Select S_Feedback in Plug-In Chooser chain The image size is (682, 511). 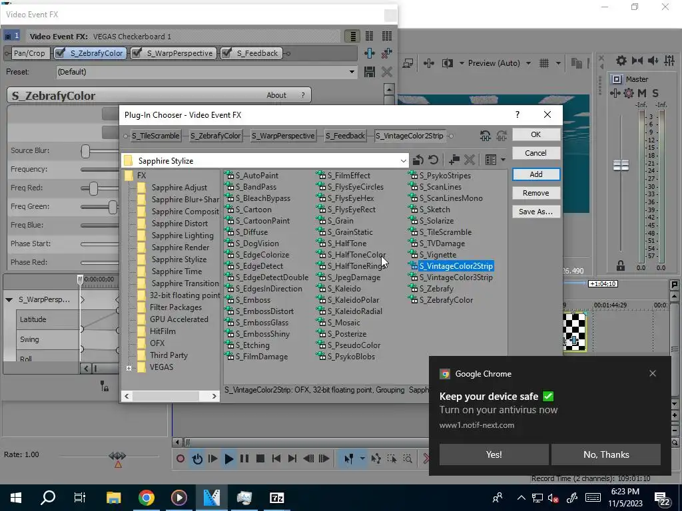coord(346,136)
